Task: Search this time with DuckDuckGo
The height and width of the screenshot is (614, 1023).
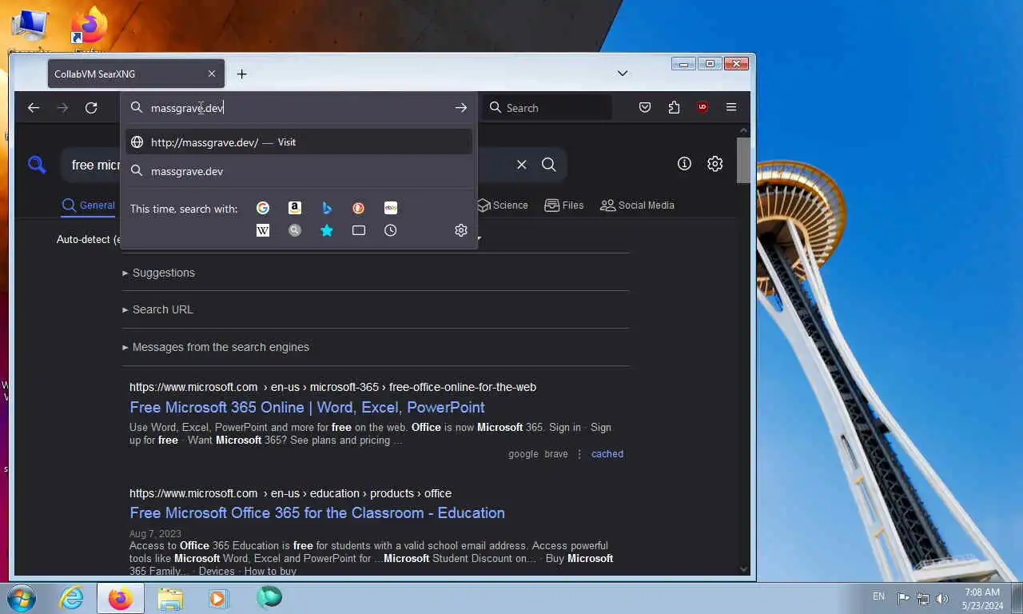Action: point(359,208)
